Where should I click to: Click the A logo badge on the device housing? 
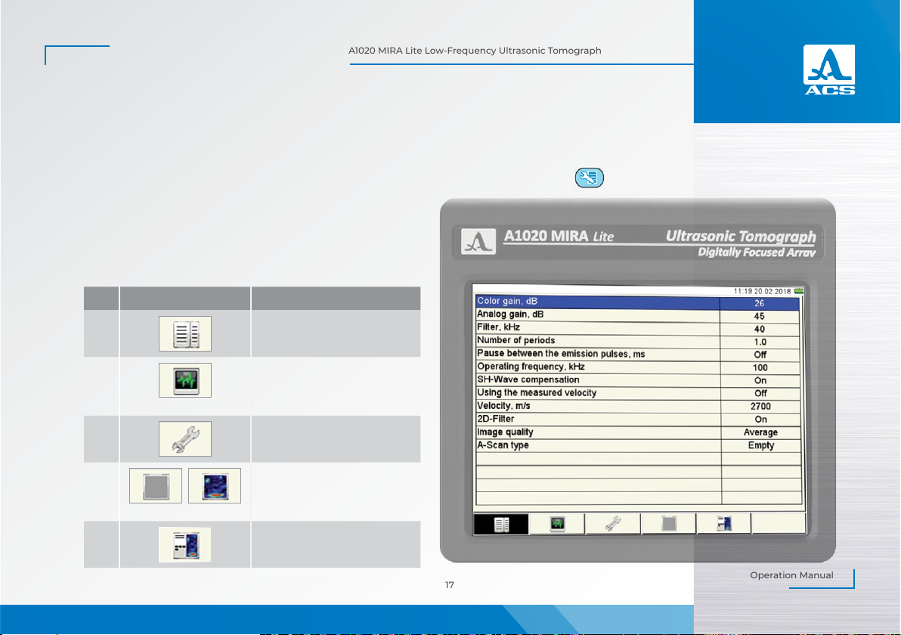click(478, 242)
